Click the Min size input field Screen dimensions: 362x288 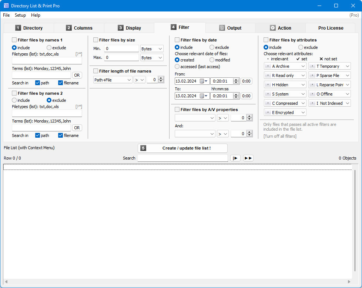coord(121,48)
